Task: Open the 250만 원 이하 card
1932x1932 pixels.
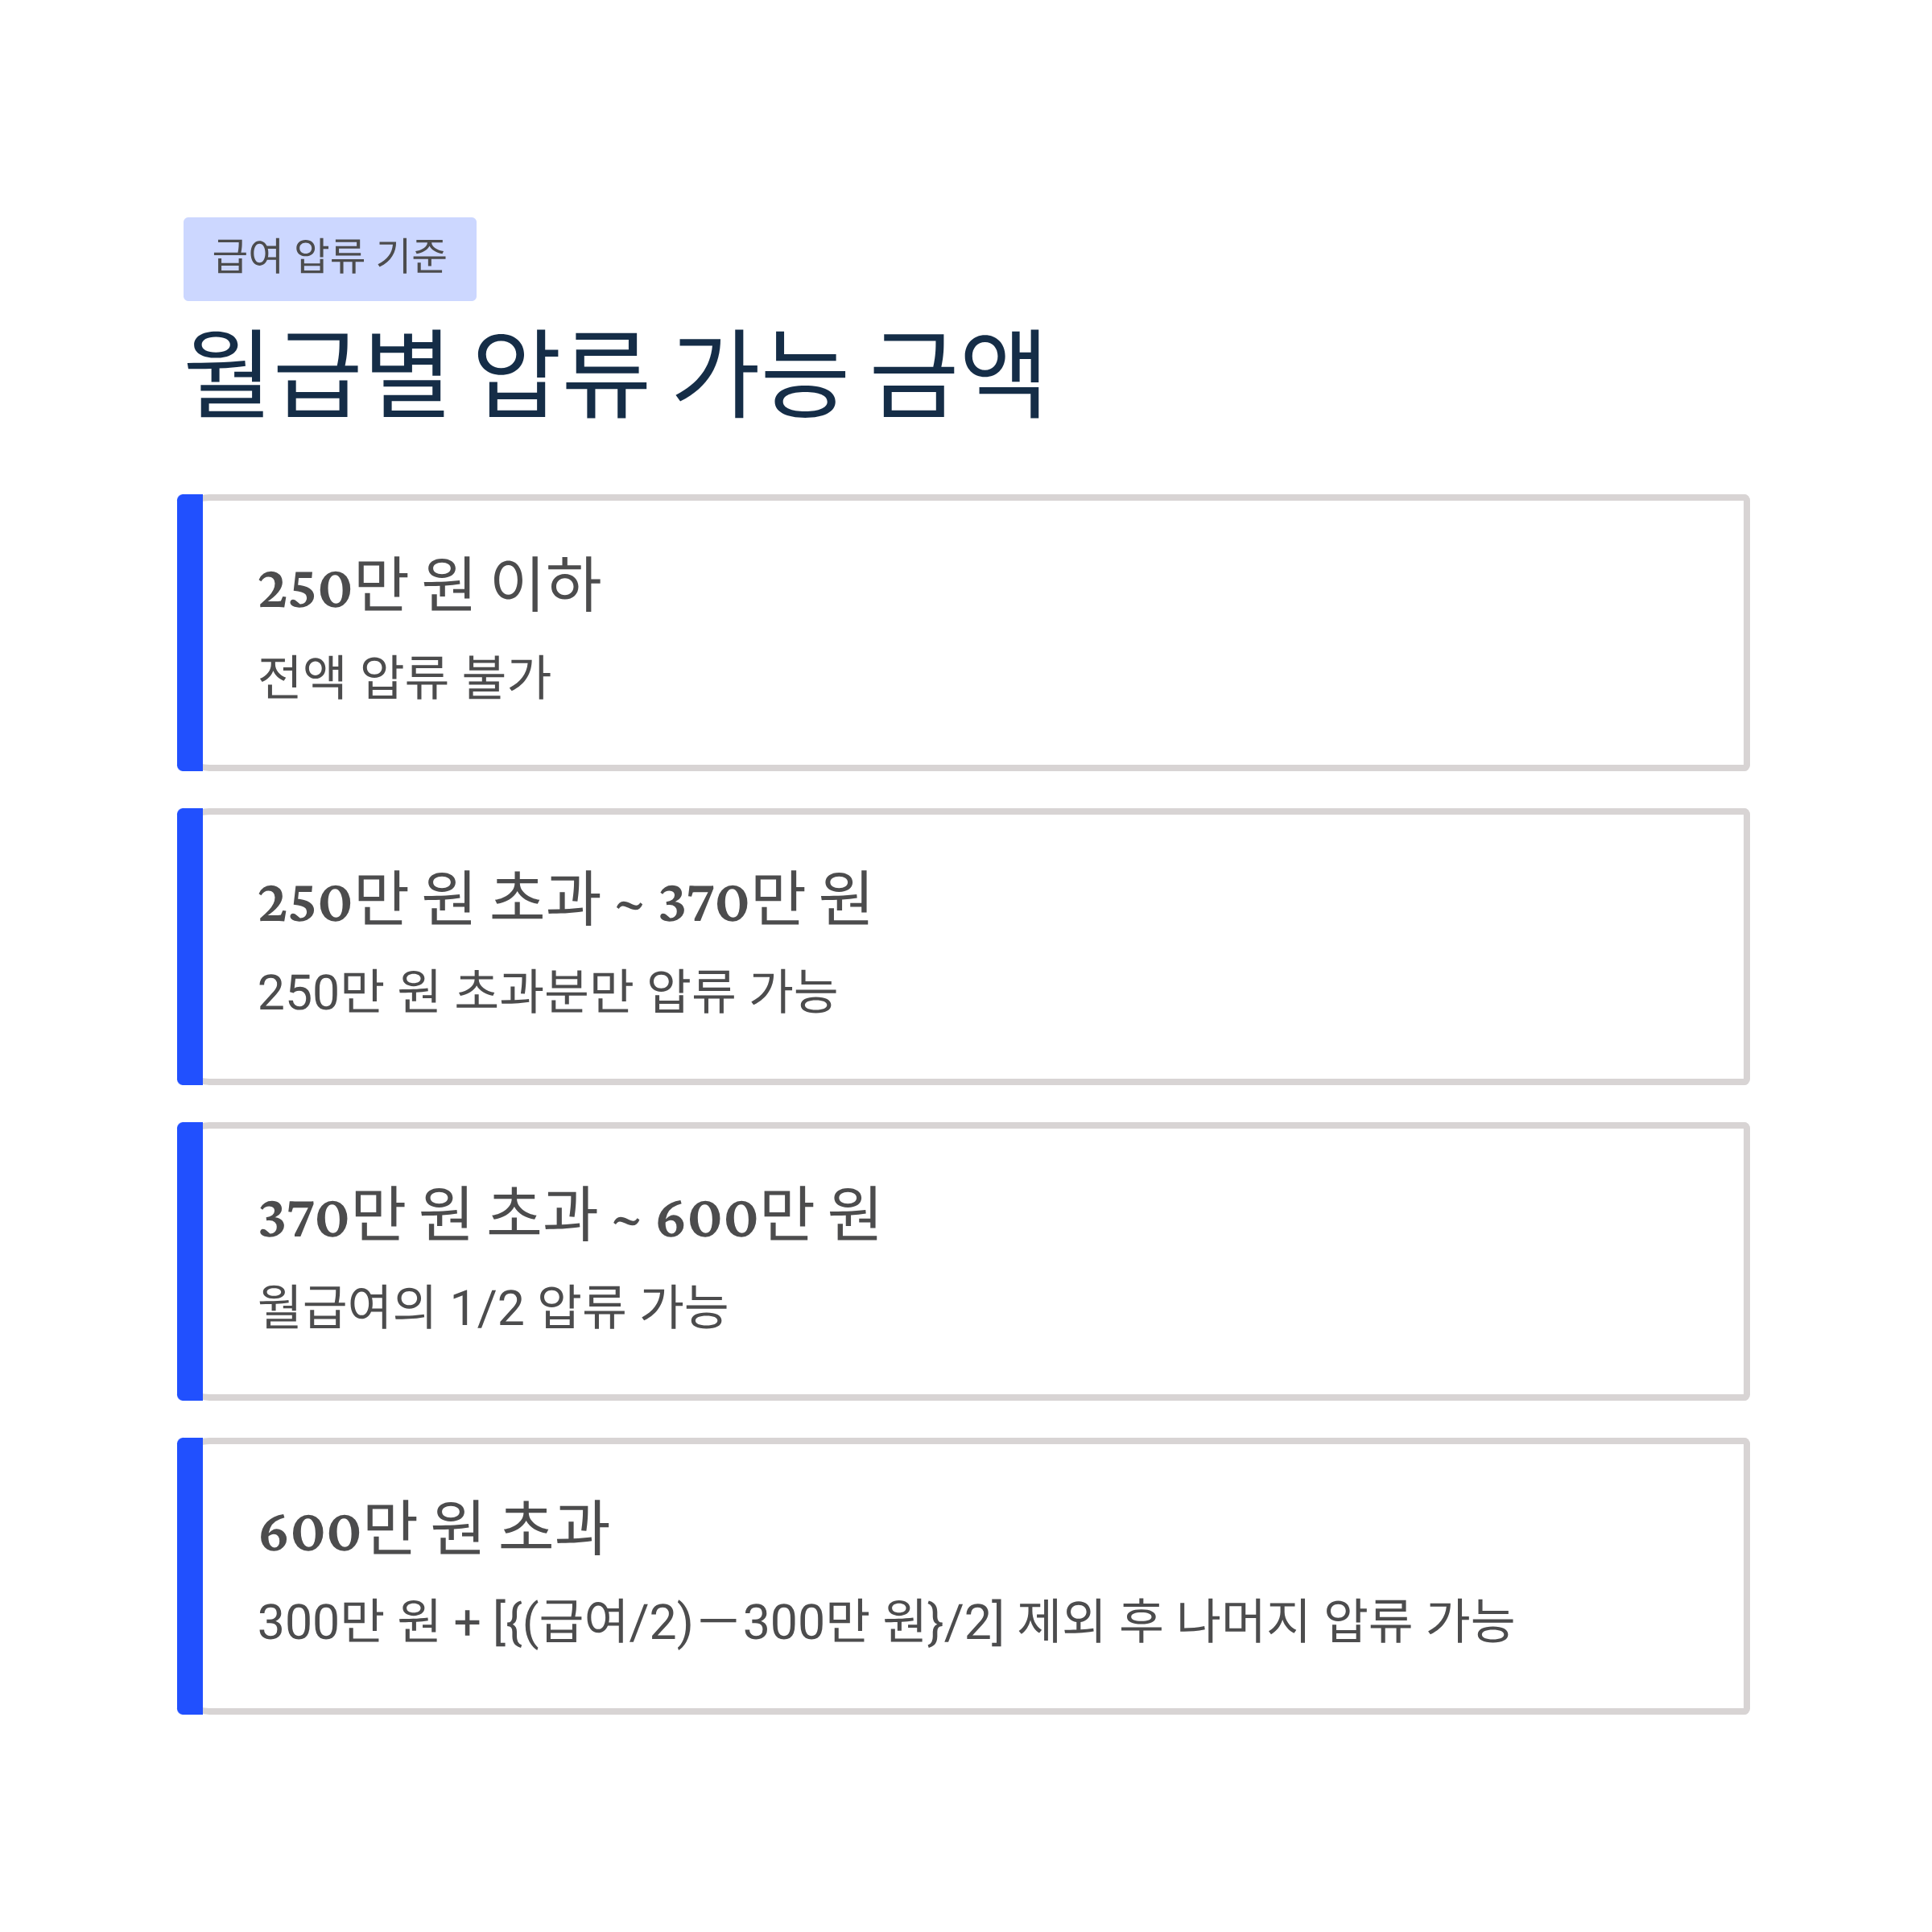Action: tap(963, 632)
